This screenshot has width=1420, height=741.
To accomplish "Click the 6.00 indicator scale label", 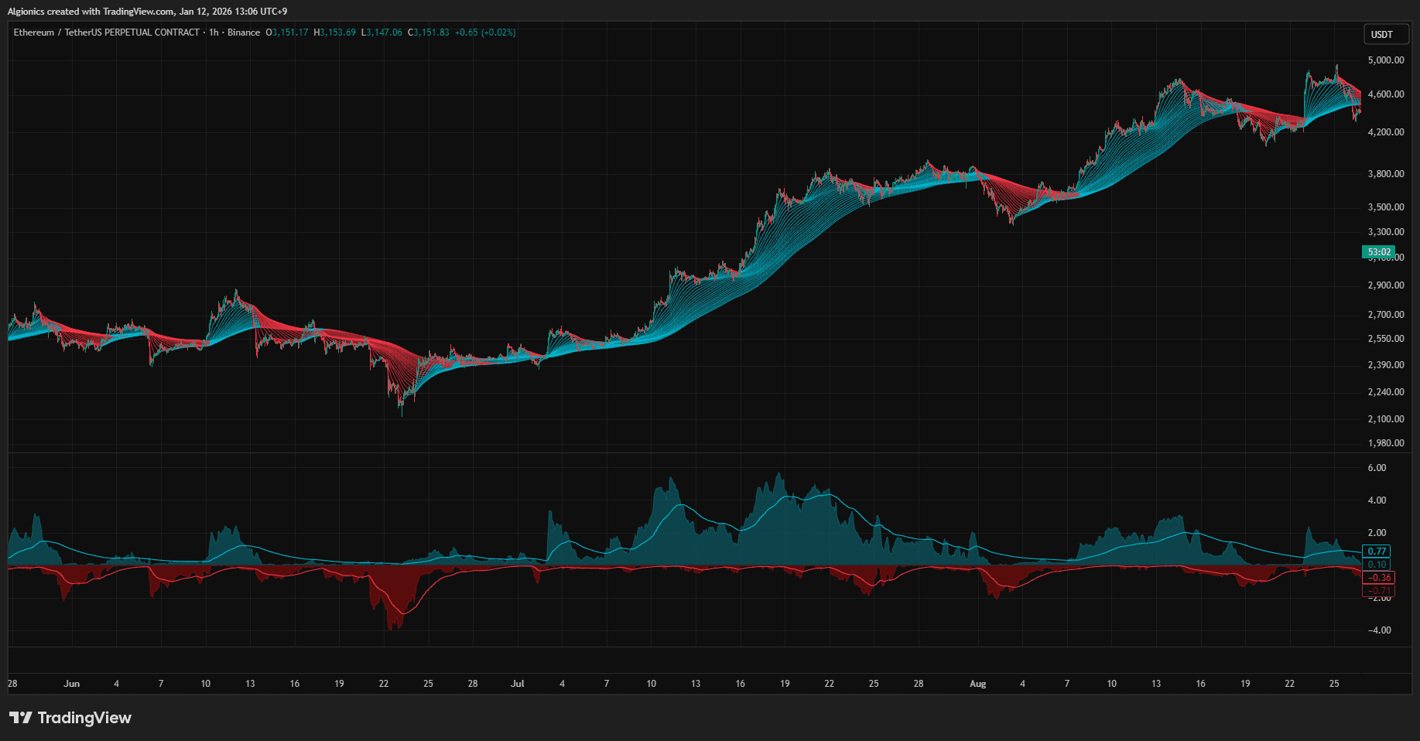I will tap(1377, 468).
